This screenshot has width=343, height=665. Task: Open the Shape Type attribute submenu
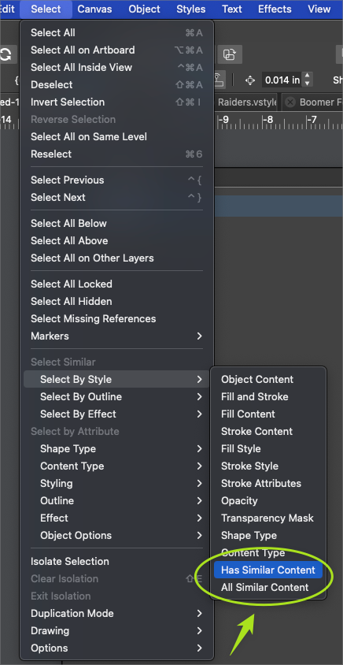116,448
